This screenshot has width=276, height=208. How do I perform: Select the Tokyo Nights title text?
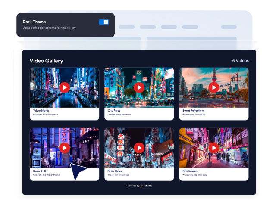(x=41, y=110)
